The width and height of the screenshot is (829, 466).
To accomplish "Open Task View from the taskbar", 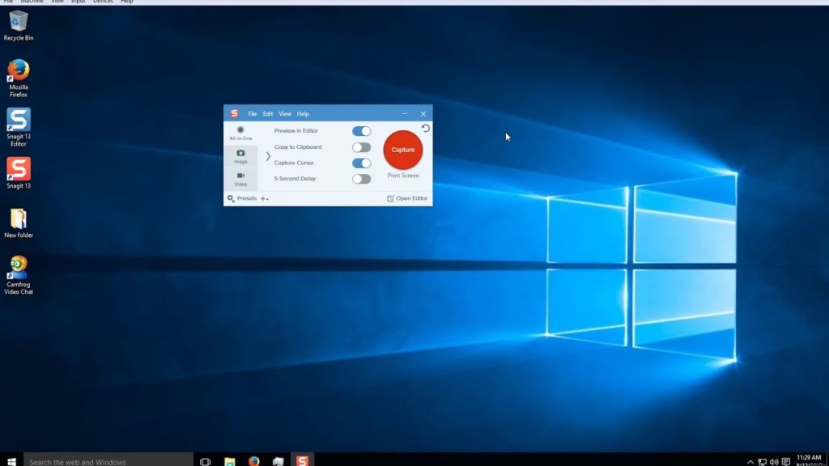I will point(205,461).
